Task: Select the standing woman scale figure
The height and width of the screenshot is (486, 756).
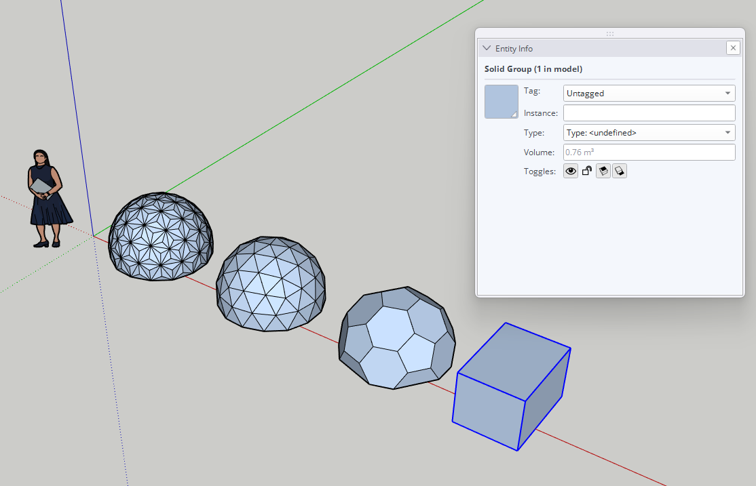Action: point(49,199)
